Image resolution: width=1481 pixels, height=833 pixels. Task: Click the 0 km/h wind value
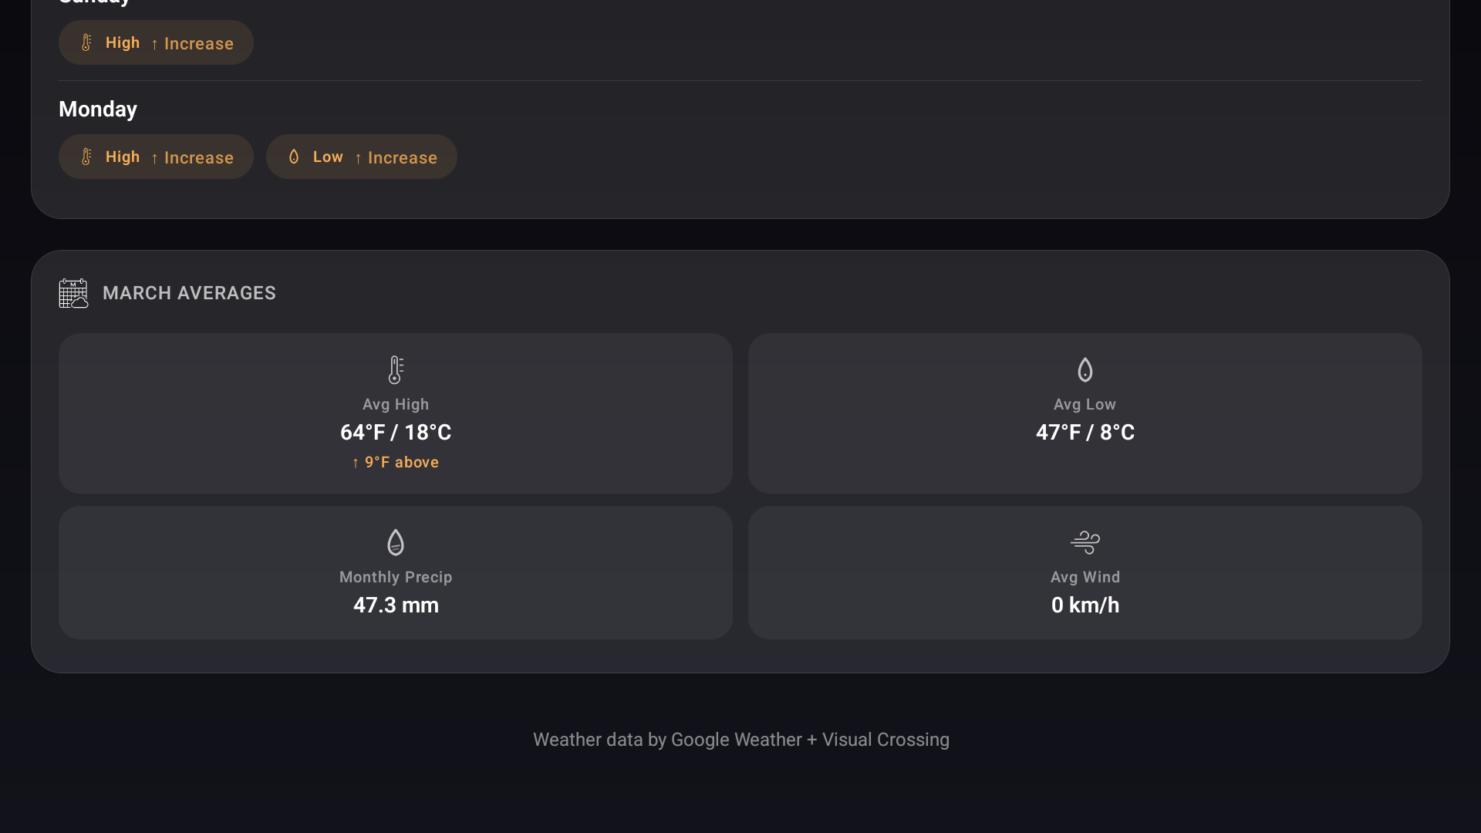[x=1085, y=605]
